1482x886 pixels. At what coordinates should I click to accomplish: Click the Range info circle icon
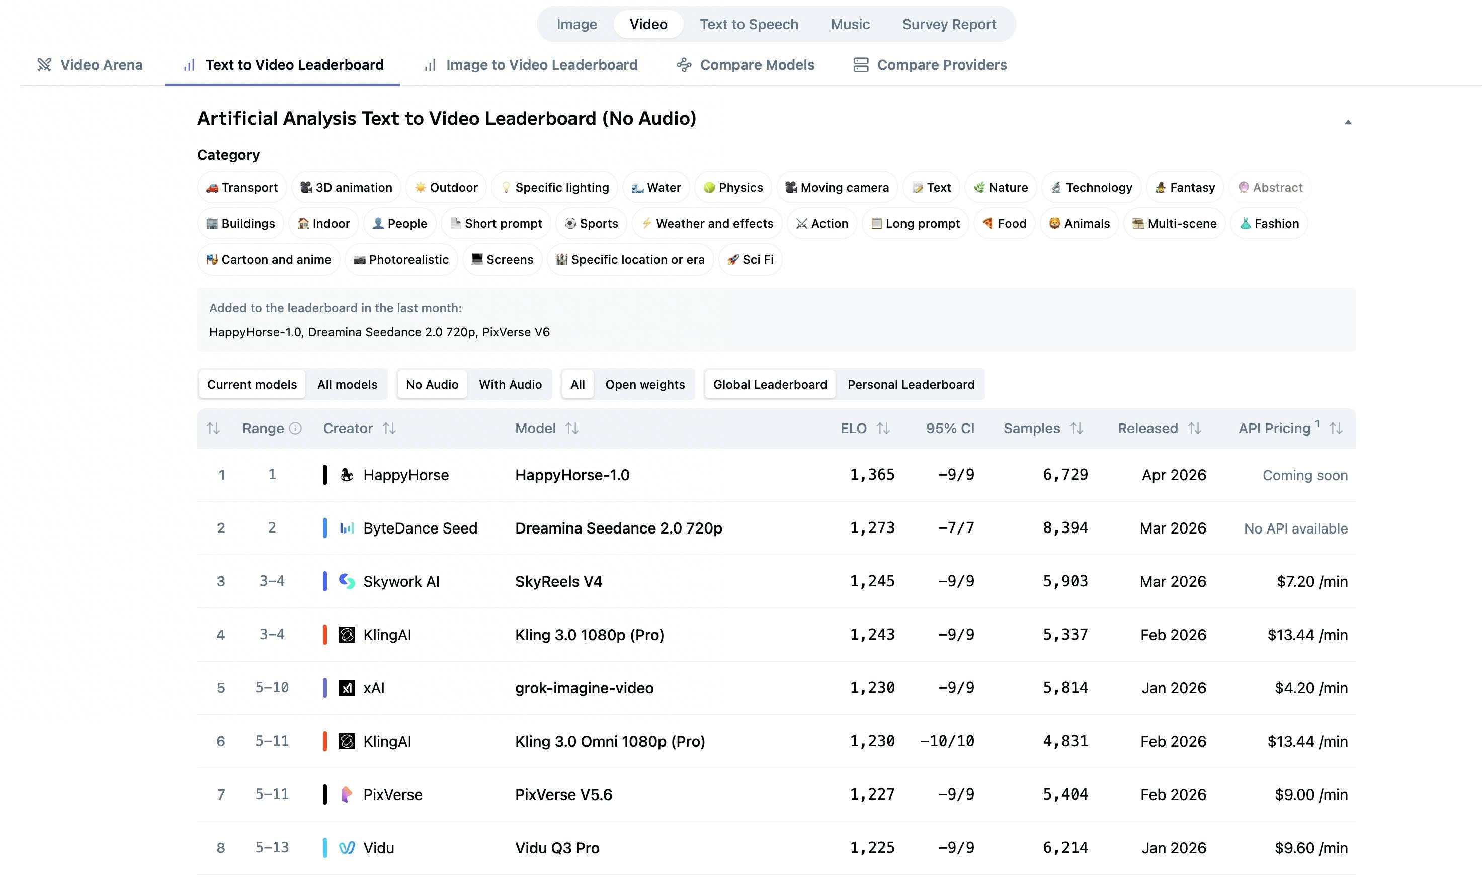point(295,428)
